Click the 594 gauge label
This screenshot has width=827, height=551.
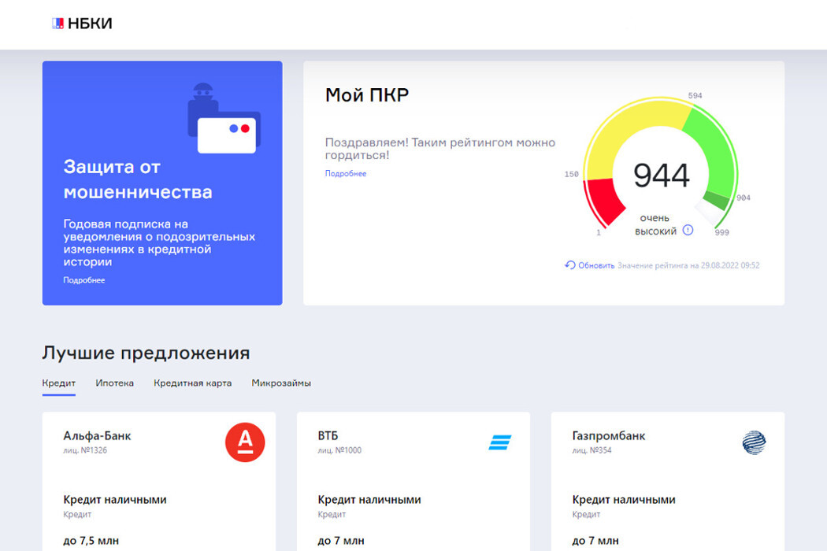click(695, 95)
